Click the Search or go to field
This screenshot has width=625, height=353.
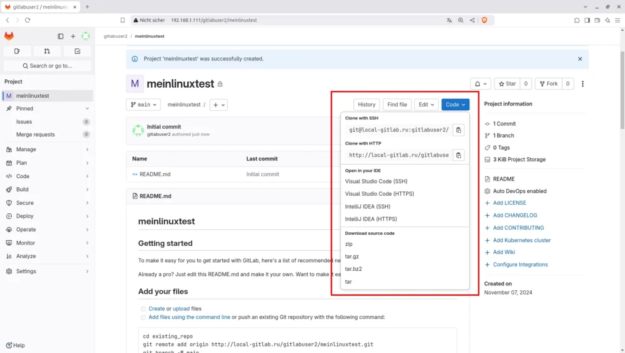click(47, 66)
